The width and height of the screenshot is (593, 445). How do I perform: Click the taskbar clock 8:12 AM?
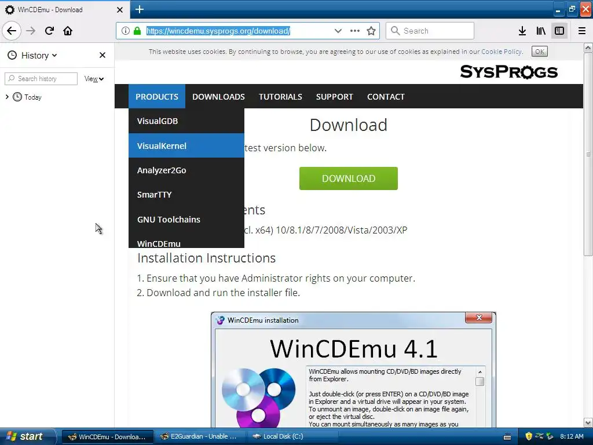coord(572,436)
